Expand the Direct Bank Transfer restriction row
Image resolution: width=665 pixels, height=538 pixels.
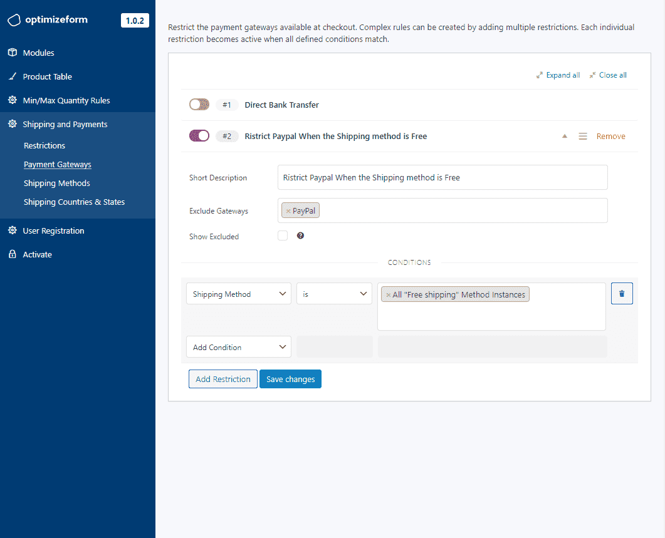coord(409,105)
